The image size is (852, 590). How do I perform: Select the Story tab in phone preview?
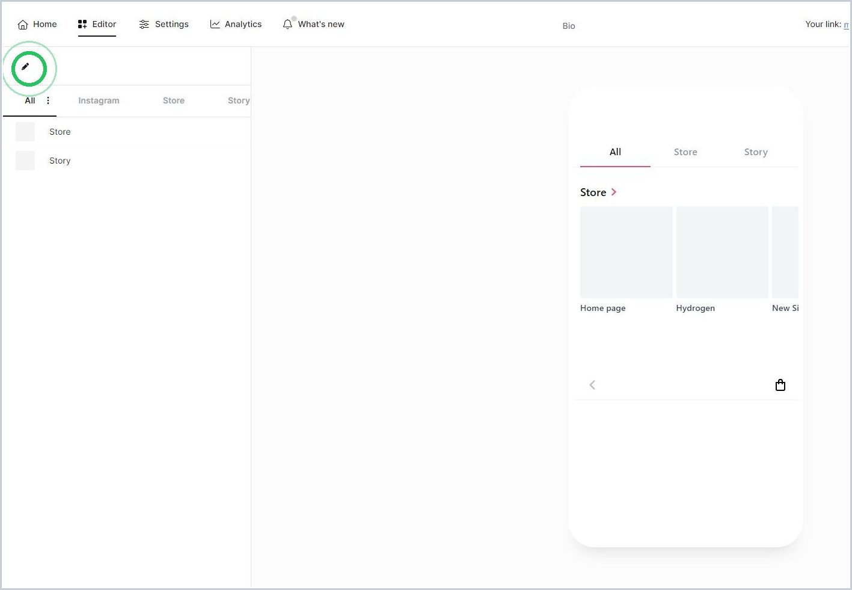click(756, 152)
